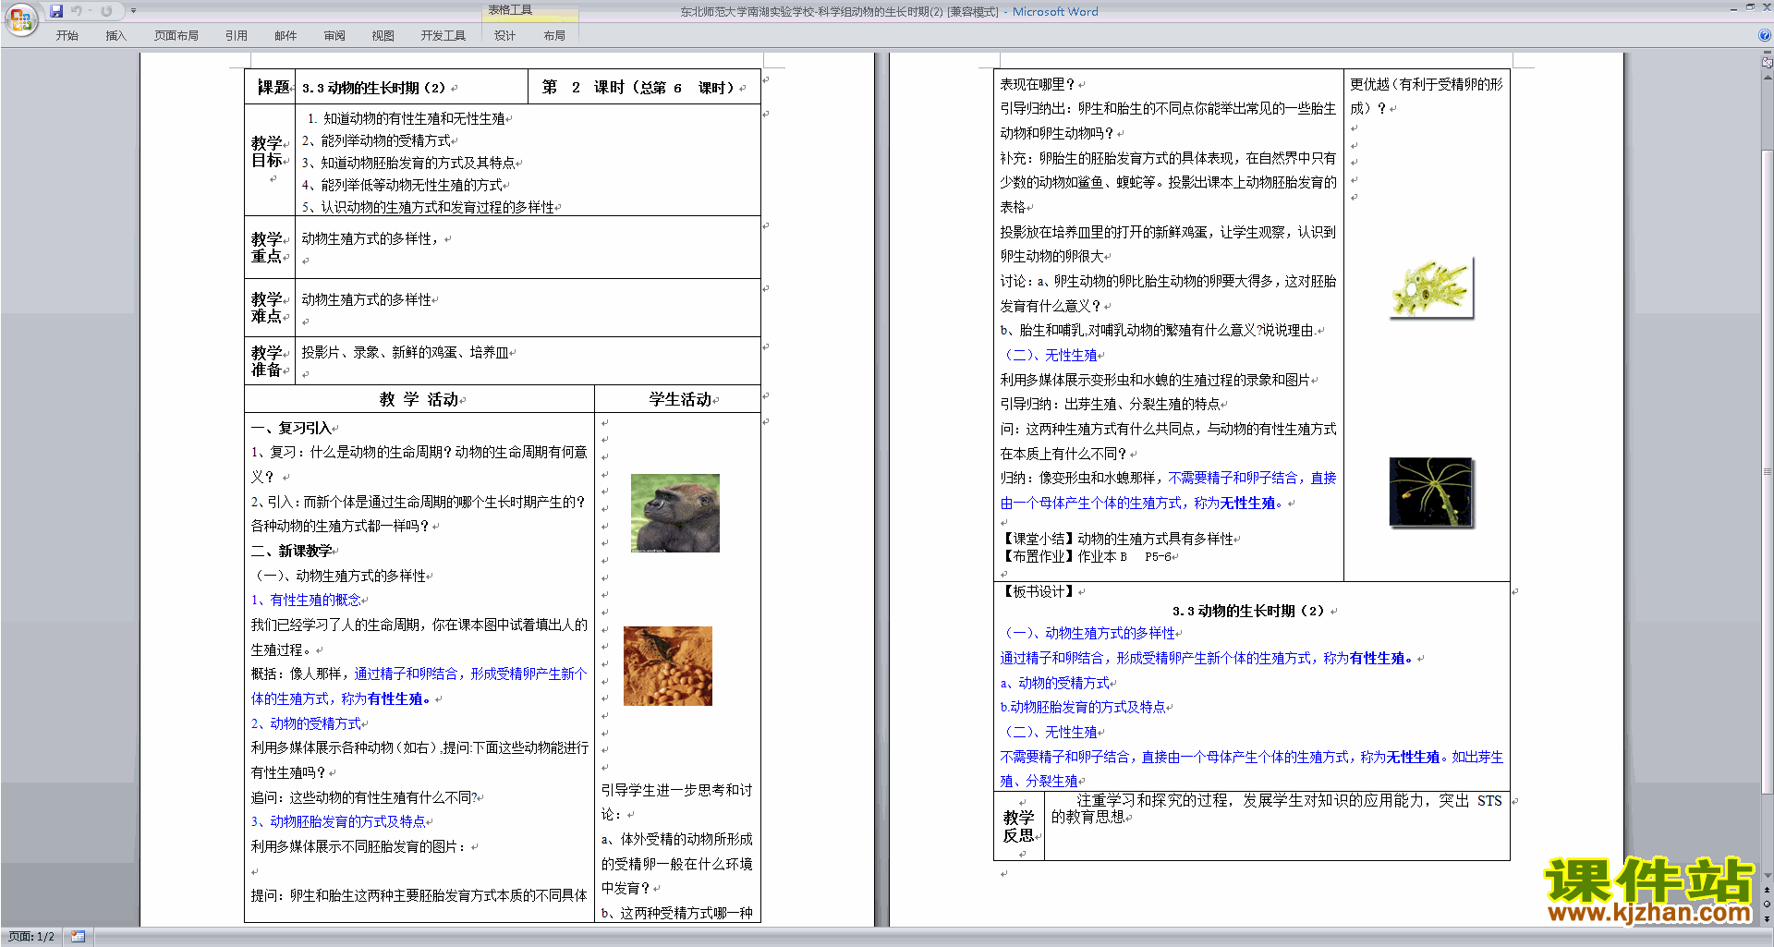Viewport: 1774px width, 947px height.
Task: Click the 教学目标 row label
Action: coord(267,152)
